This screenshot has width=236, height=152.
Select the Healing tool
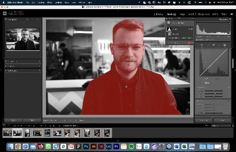pos(214,45)
